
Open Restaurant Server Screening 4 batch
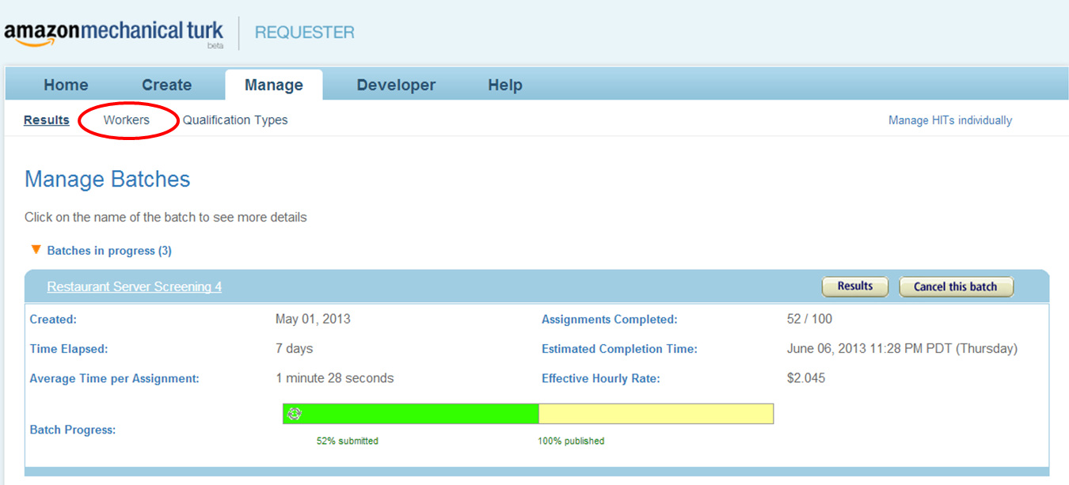[x=135, y=286]
